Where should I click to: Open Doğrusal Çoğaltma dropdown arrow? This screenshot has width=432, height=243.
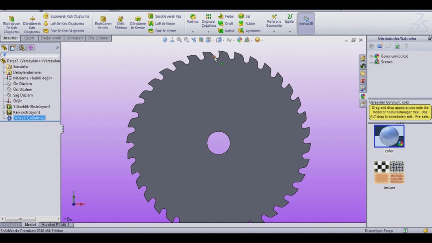(x=209, y=32)
